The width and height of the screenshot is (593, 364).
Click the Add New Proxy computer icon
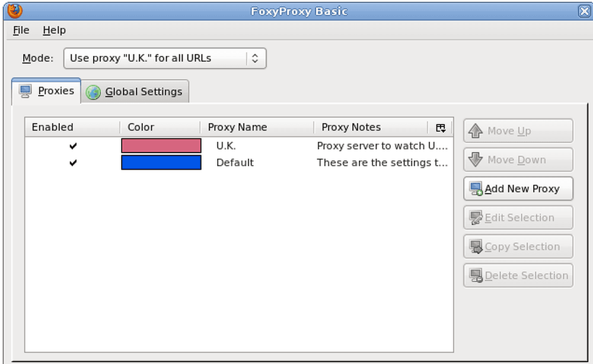click(476, 189)
